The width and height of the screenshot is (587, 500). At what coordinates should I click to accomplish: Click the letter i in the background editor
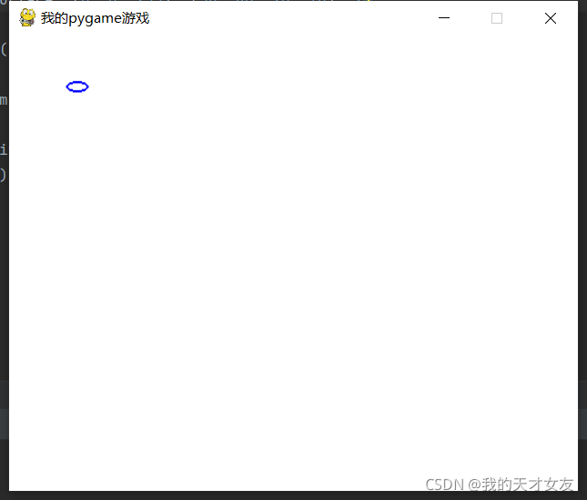[x=4, y=149]
